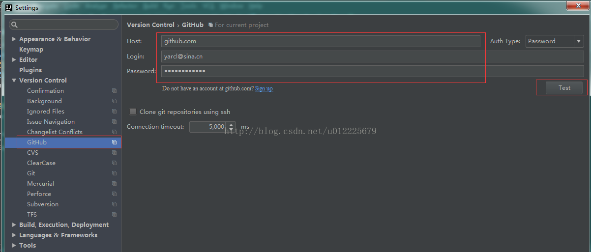Image resolution: width=591 pixels, height=252 pixels.
Task: Click the project-level icon beside Ignored Files
Action: click(114, 112)
